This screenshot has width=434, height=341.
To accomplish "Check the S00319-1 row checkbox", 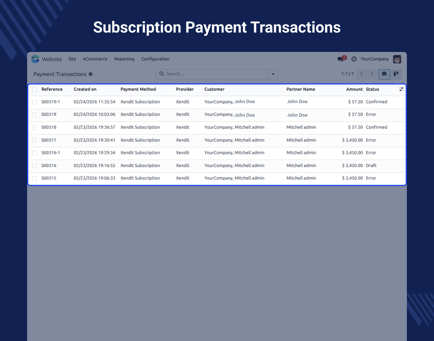I will click(34, 102).
